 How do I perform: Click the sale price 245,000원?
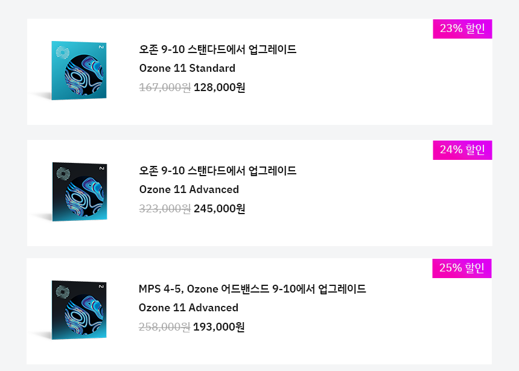coord(220,209)
